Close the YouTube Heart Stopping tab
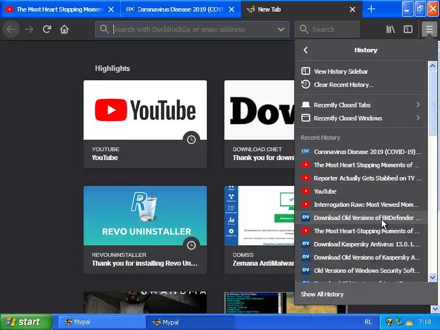This screenshot has height=330, width=440. [111, 9]
